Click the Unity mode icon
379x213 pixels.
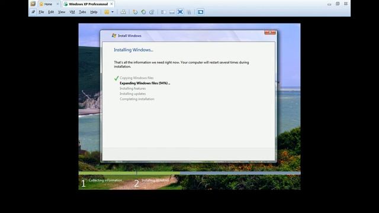point(189,12)
